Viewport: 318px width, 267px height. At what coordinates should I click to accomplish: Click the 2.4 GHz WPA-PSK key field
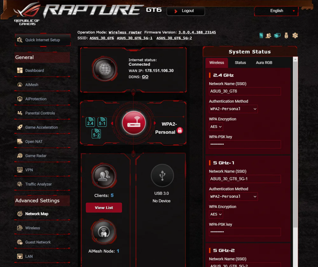[245, 144]
